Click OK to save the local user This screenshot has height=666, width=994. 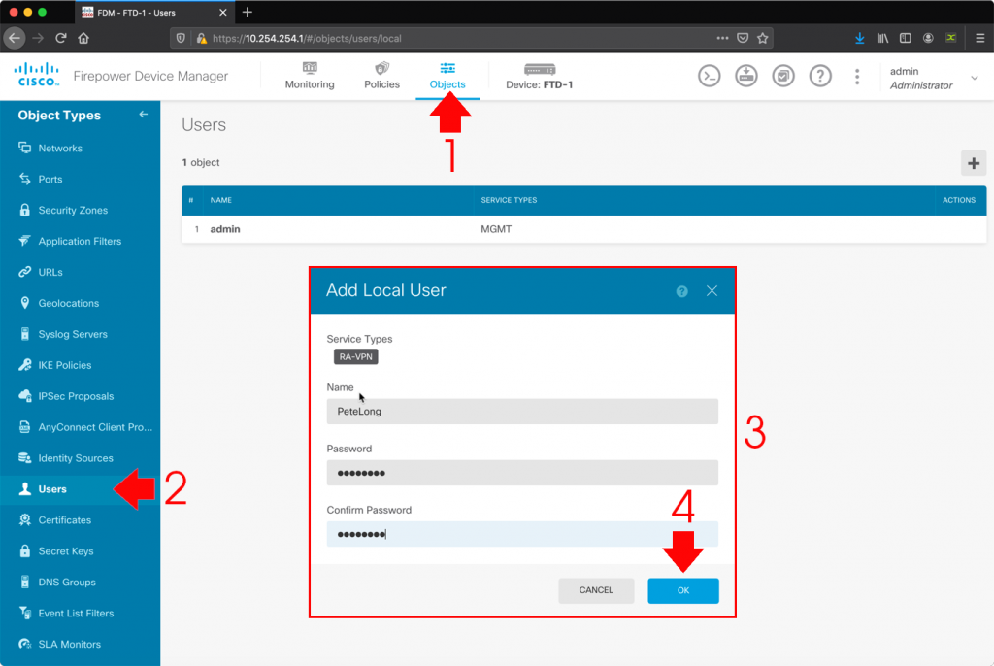point(683,590)
